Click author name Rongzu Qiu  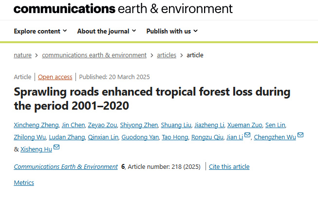206,137
